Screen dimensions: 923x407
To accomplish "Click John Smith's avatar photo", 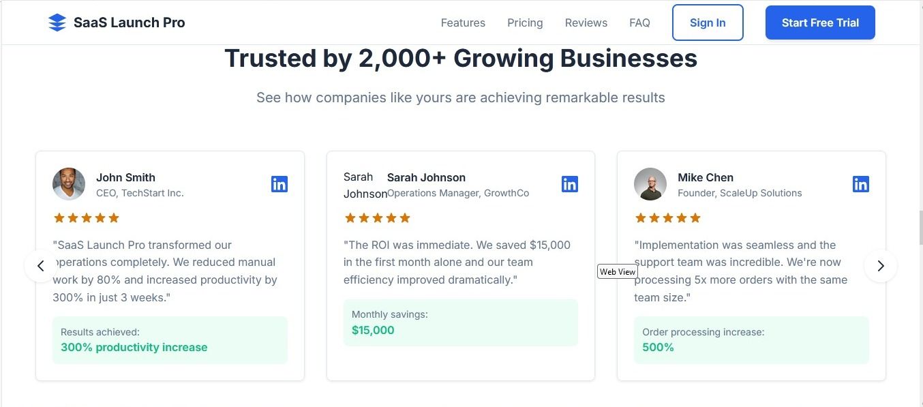I will [x=69, y=184].
